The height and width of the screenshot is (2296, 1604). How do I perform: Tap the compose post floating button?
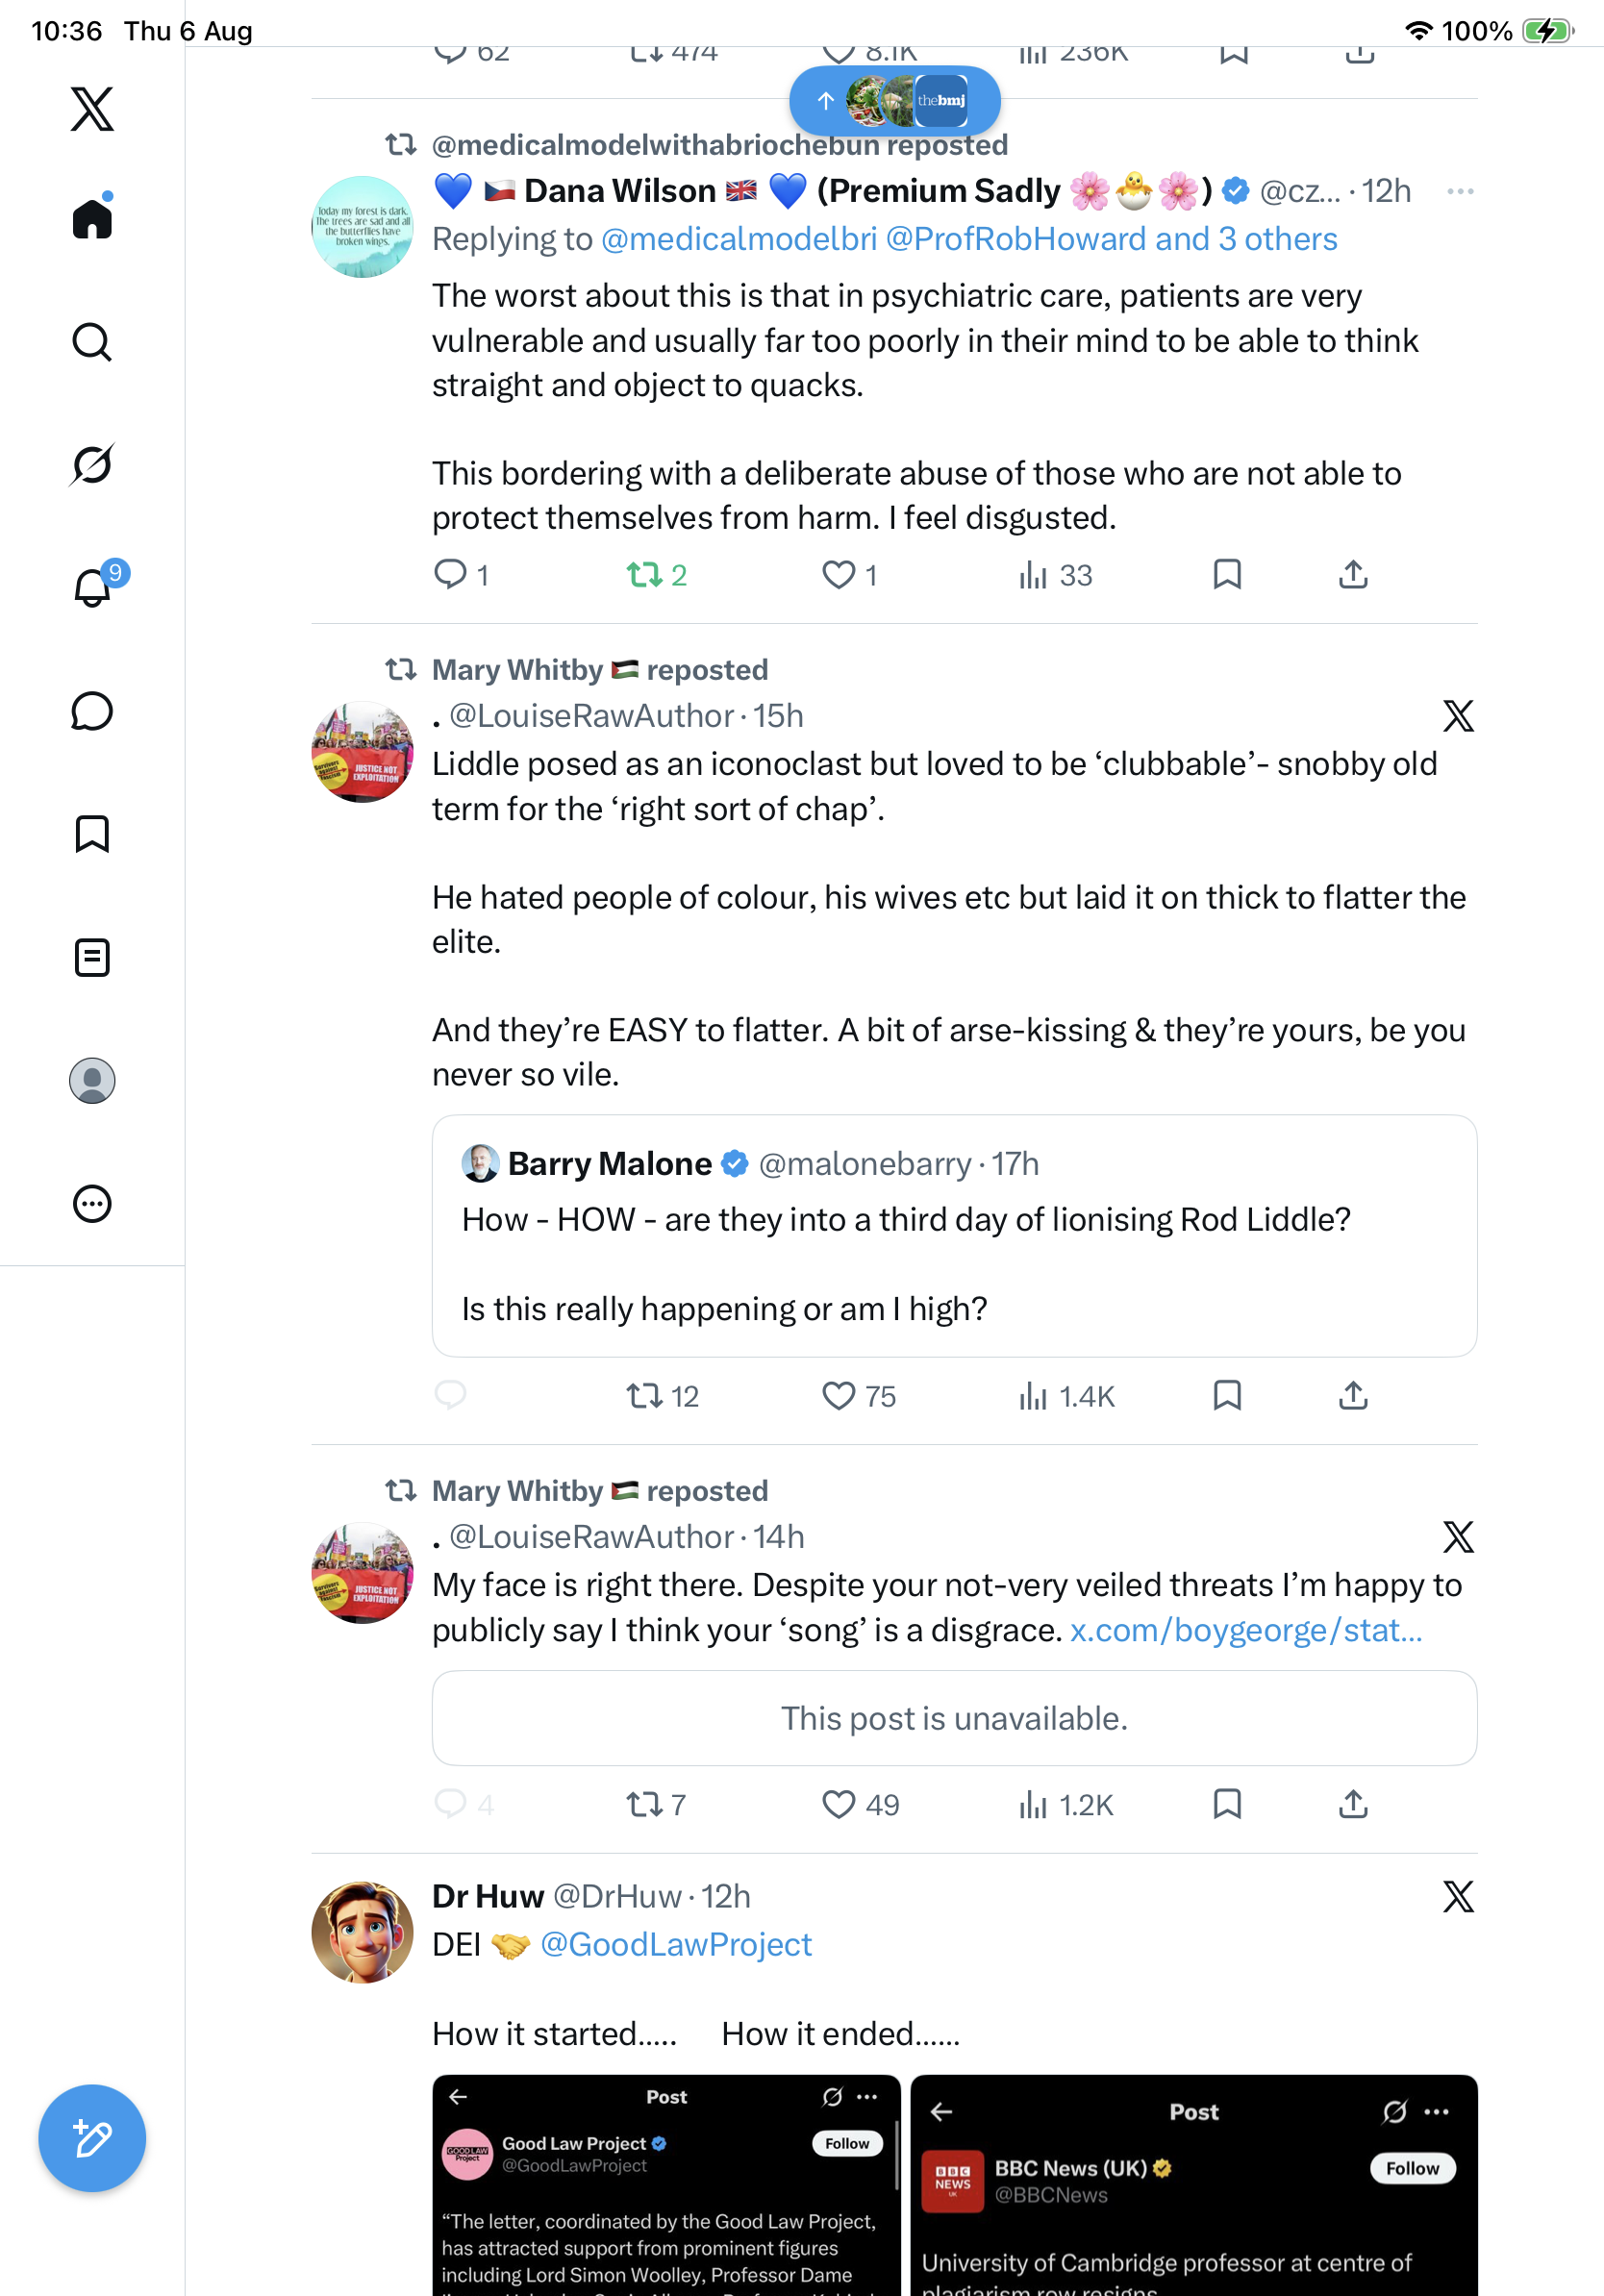(x=92, y=2138)
